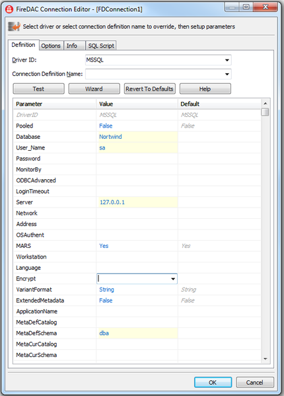Switch to the Options tab

51,46
